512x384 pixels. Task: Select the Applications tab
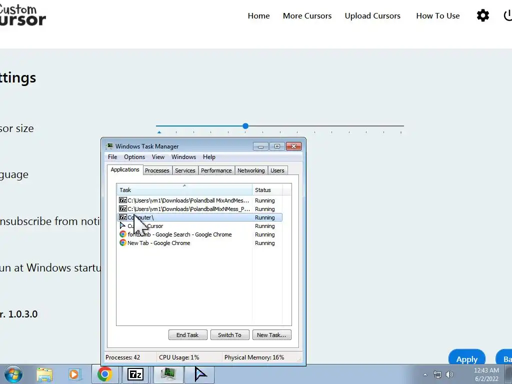click(x=124, y=169)
